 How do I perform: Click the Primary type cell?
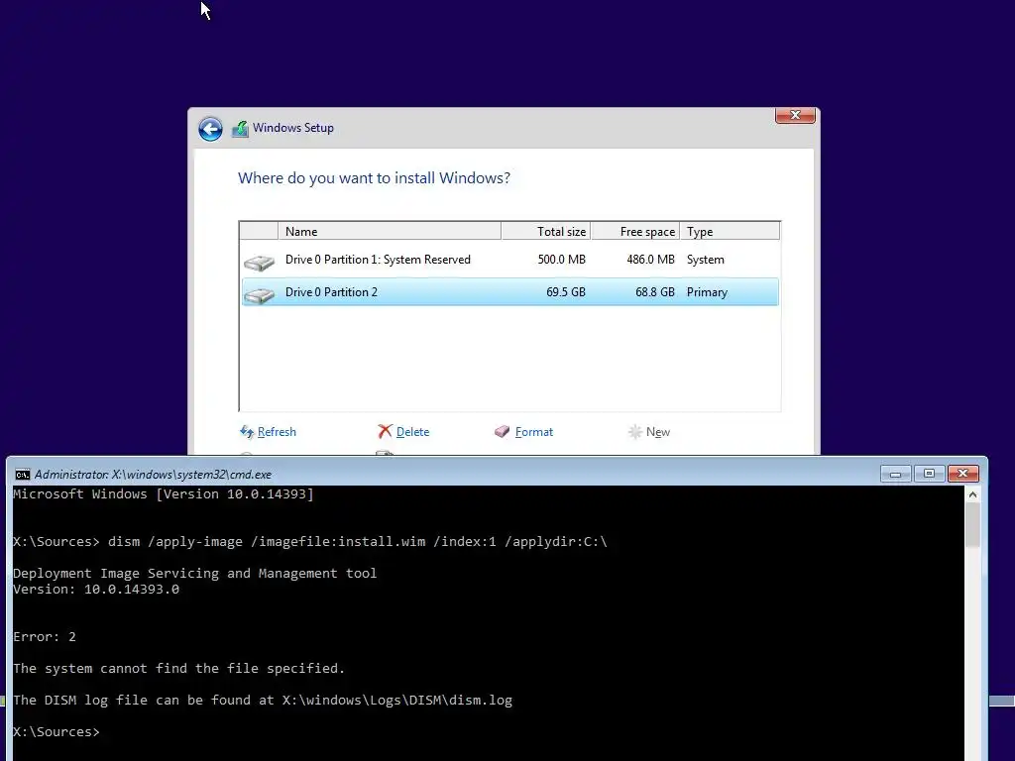(707, 292)
